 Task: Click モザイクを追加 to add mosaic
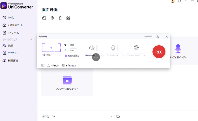click(69, 66)
